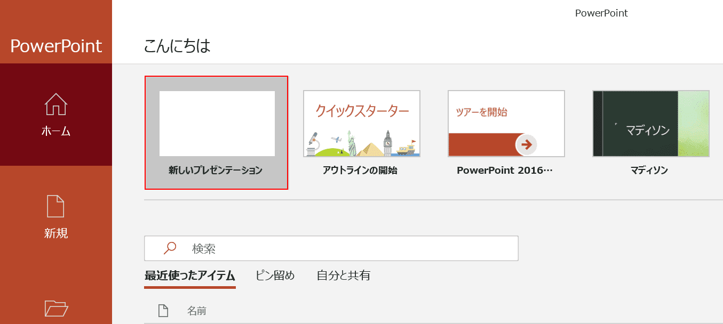723x324 pixels.
Task: Click the PowerPoint 2016… template label
Action: [x=505, y=171]
